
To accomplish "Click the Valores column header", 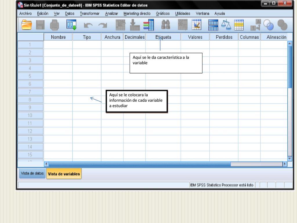I will 195,37.
